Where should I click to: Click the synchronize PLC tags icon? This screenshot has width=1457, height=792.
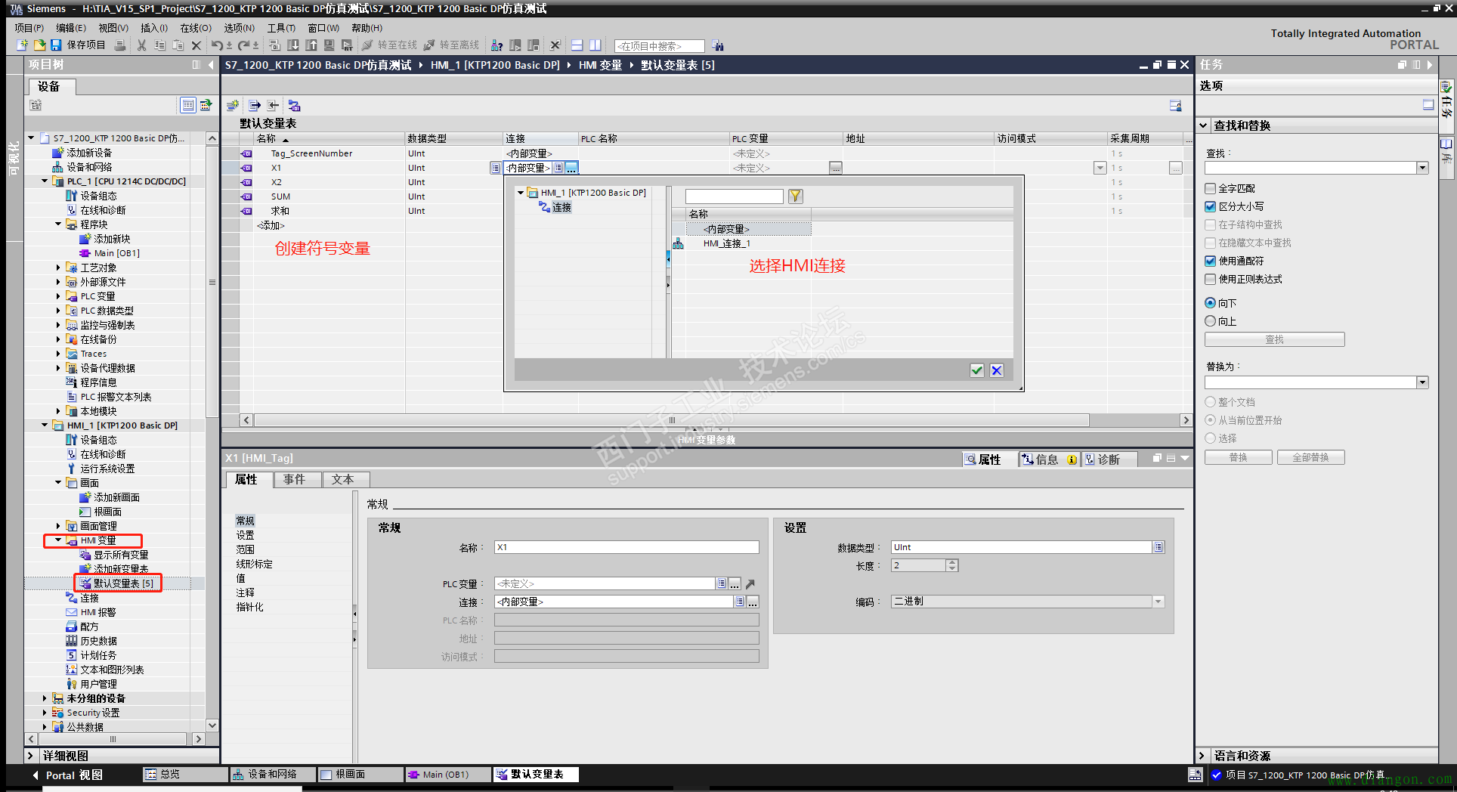(x=295, y=105)
